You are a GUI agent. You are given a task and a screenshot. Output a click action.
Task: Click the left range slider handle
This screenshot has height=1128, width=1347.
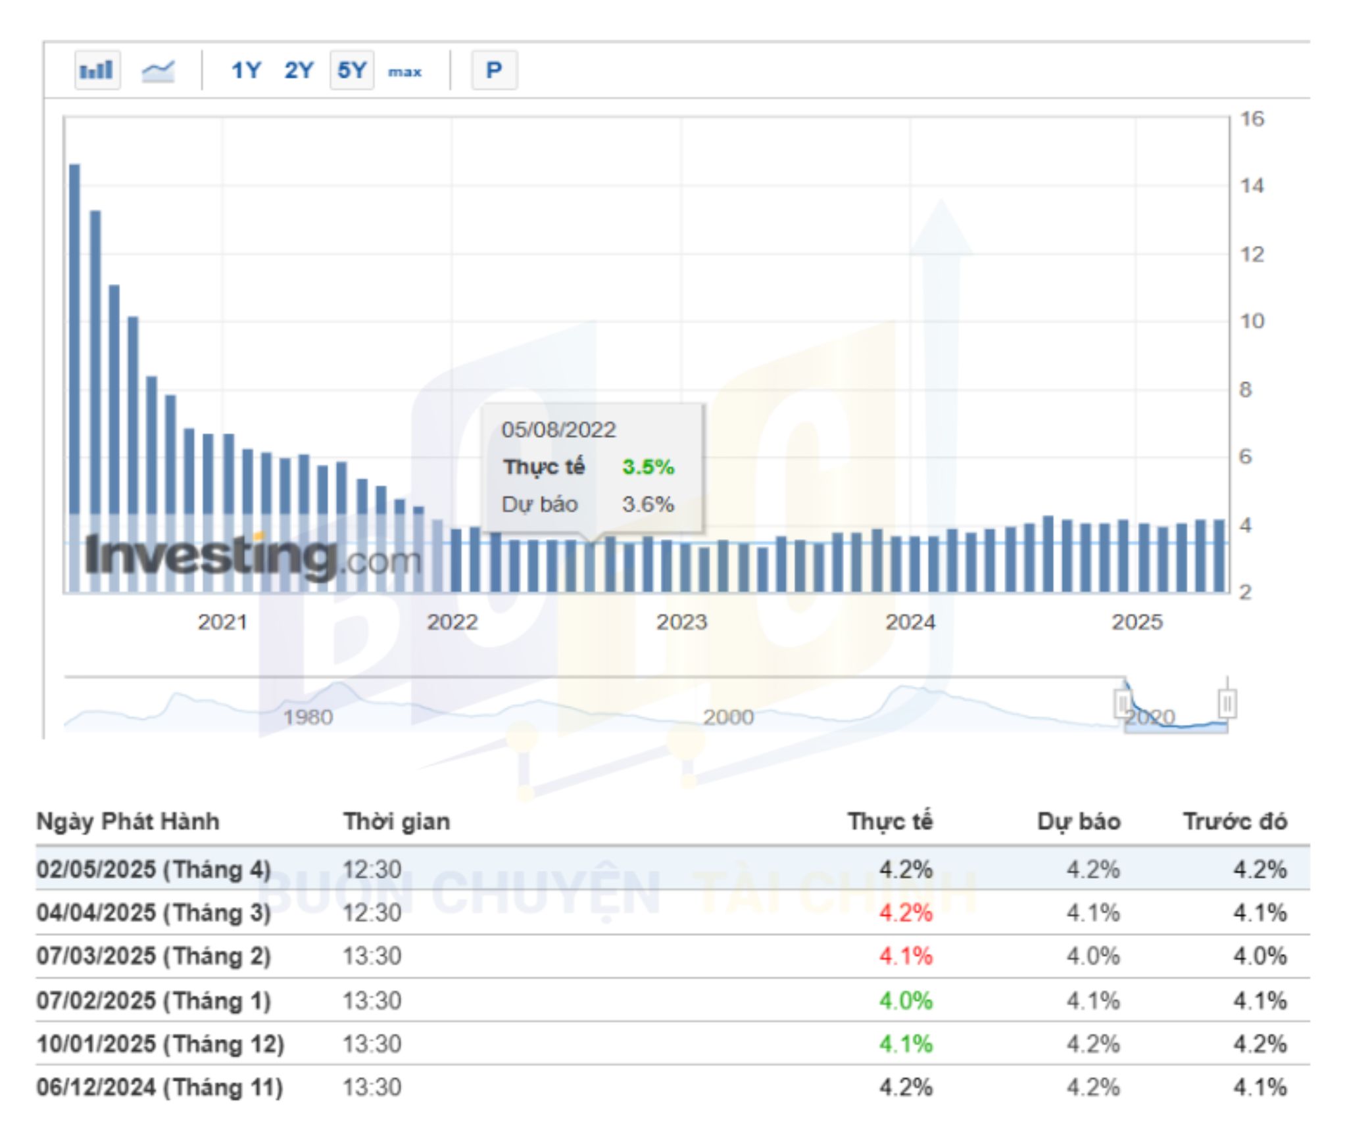pyautogui.click(x=1122, y=703)
